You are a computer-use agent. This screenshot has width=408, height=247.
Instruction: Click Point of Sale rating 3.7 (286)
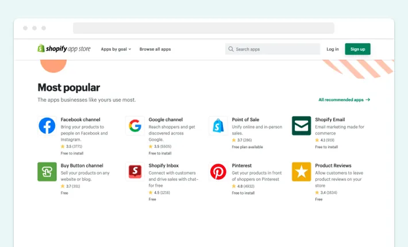pos(242,140)
